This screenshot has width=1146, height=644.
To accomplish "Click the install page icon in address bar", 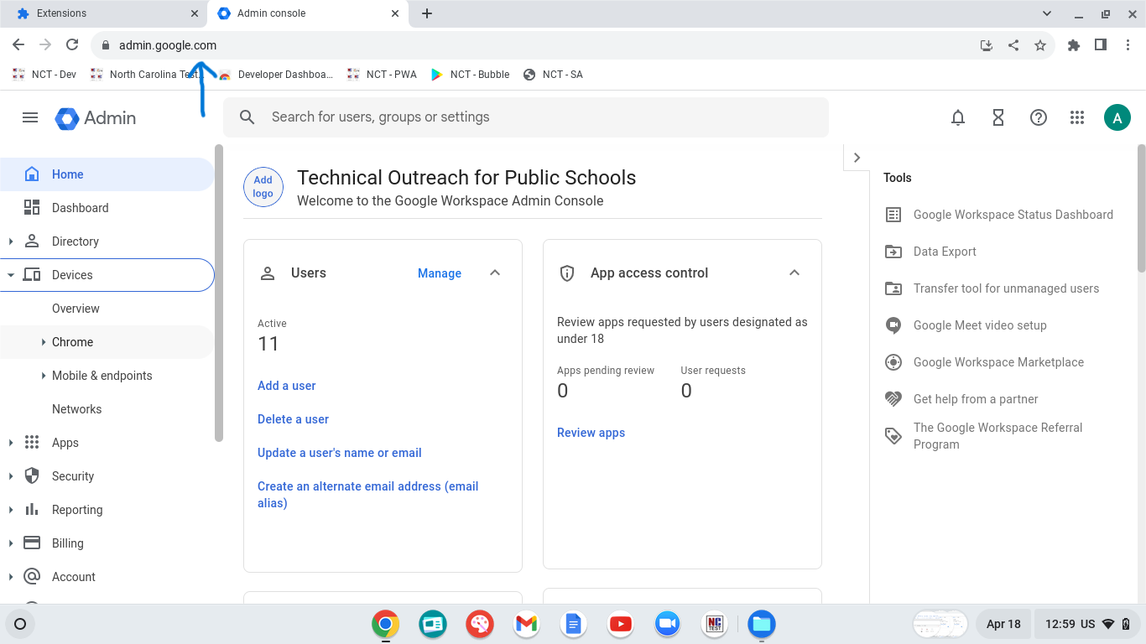I will click(987, 45).
